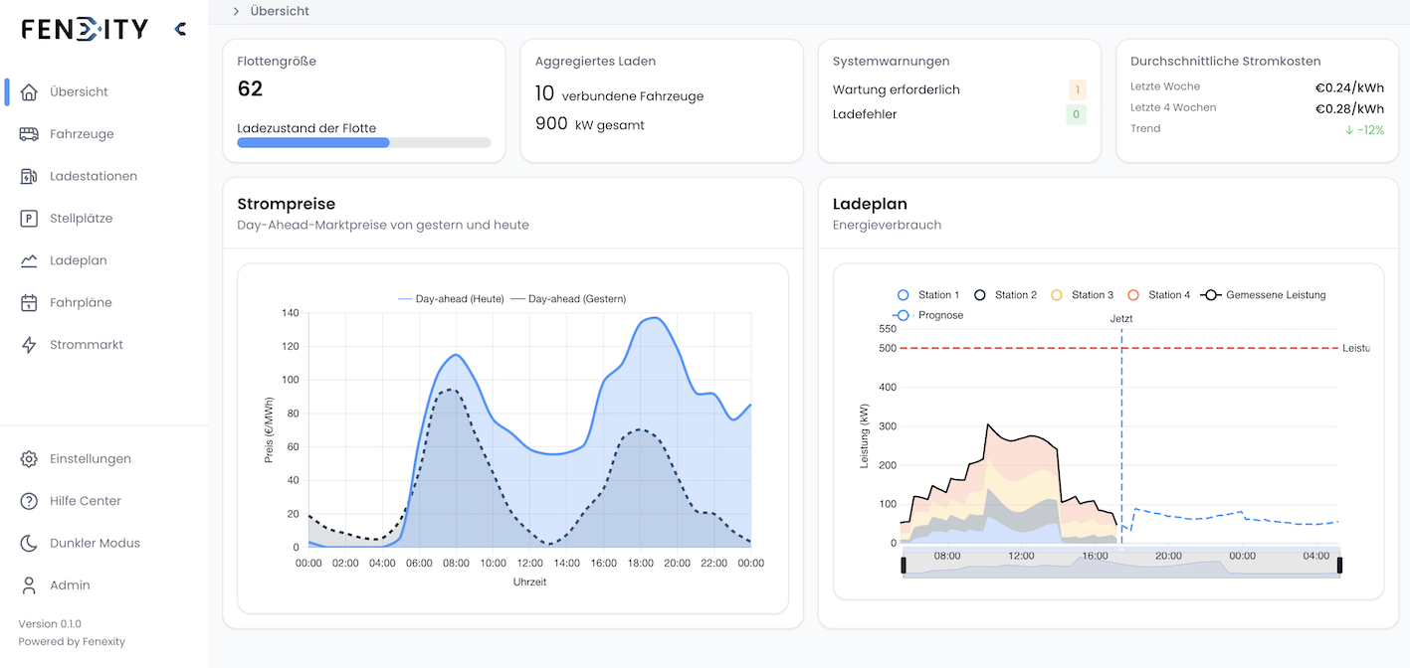Screen dimensions: 1410x668
Task: Open Strommarkt via the lightning bolt icon
Action: (x=31, y=344)
